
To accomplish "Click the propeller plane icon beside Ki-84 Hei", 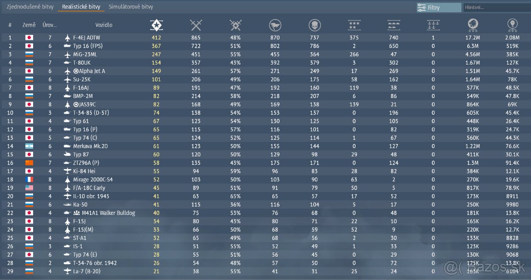I will click(x=68, y=171).
